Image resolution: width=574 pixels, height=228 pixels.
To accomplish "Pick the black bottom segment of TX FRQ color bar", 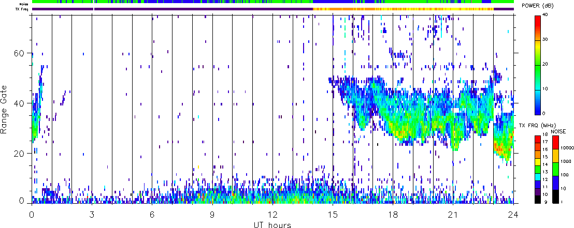I will (538, 200).
